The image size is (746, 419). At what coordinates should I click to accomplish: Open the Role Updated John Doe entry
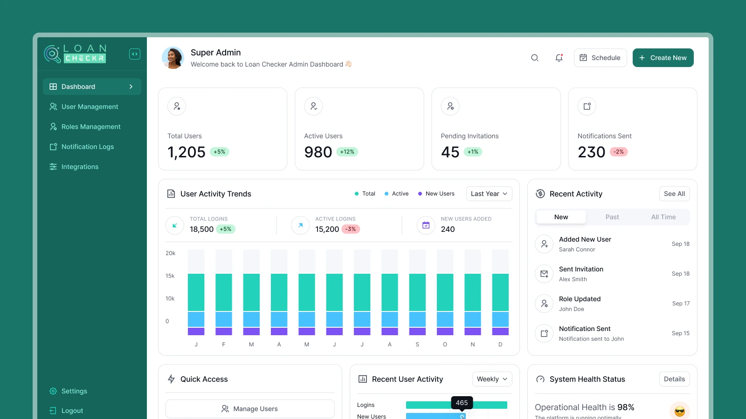coord(612,304)
